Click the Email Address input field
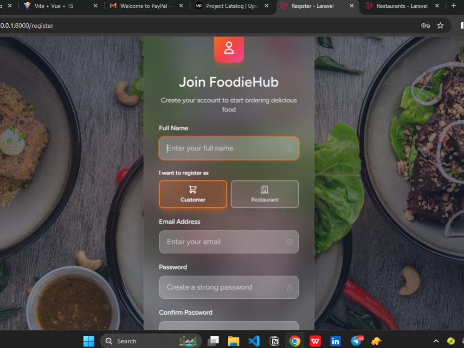 (229, 242)
